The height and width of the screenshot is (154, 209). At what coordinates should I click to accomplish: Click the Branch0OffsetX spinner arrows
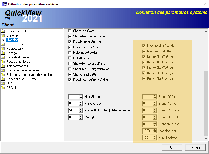(154, 97)
